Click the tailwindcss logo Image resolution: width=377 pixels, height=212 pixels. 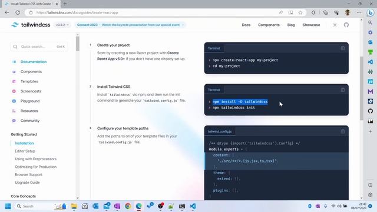31,25
